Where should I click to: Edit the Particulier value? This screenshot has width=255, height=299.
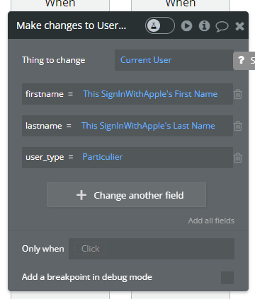pyautogui.click(x=103, y=157)
